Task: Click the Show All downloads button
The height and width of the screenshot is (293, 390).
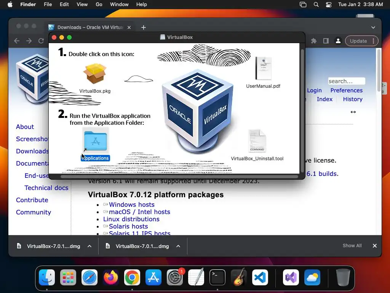Action: point(352,246)
